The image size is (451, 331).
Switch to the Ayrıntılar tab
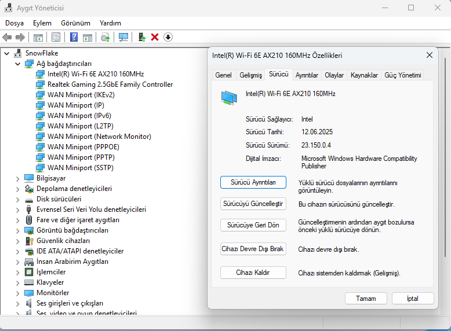click(307, 75)
